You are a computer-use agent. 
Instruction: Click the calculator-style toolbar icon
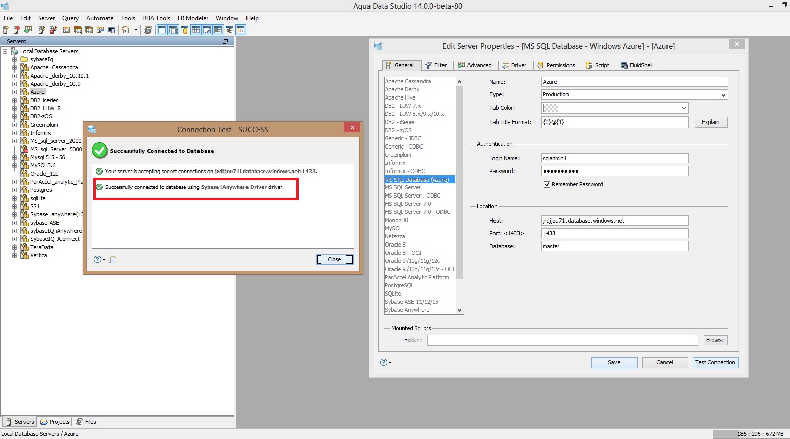tap(148, 30)
